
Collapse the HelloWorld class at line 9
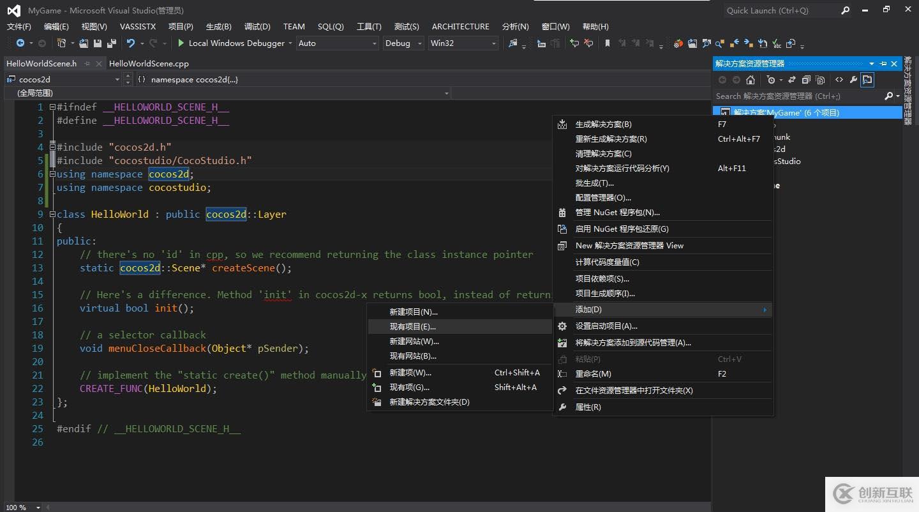click(x=52, y=215)
